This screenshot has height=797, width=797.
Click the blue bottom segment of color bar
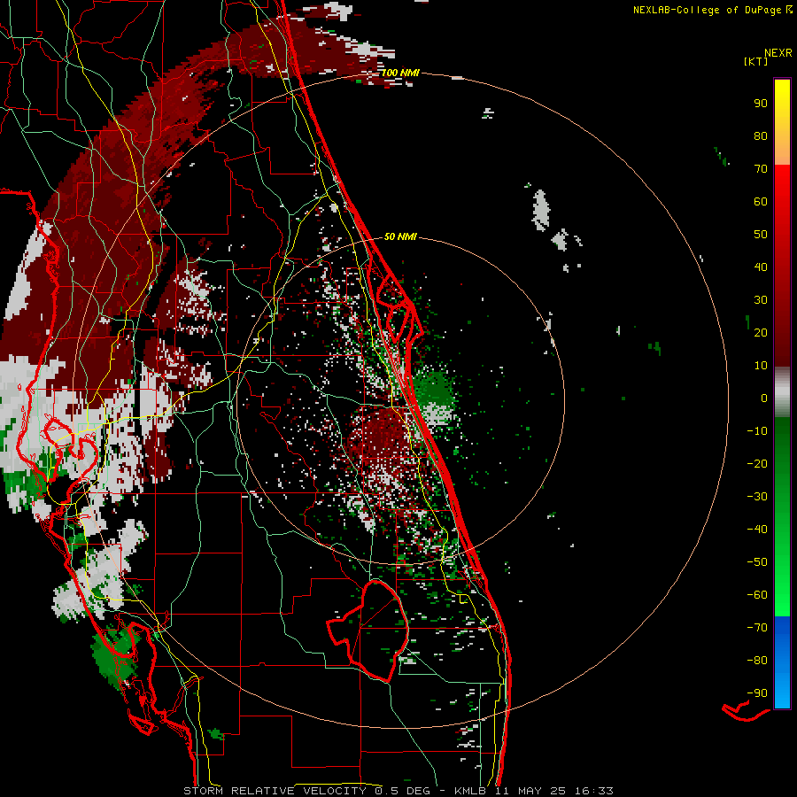(x=782, y=662)
